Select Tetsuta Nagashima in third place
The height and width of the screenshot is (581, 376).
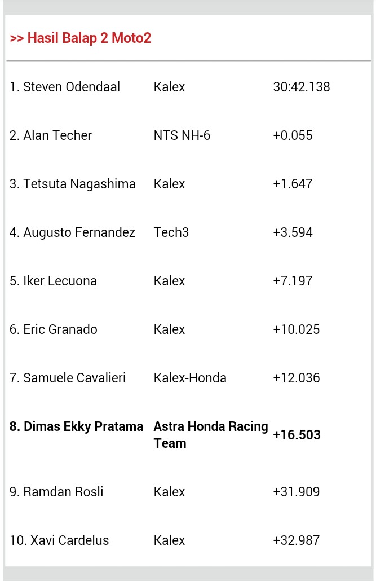coord(73,184)
